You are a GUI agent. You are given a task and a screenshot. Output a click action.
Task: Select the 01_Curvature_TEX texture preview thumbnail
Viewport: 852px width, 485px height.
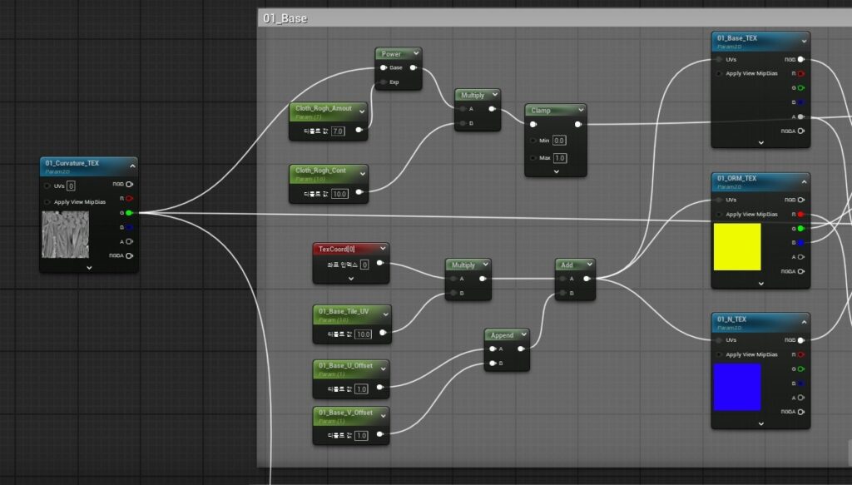pos(65,235)
